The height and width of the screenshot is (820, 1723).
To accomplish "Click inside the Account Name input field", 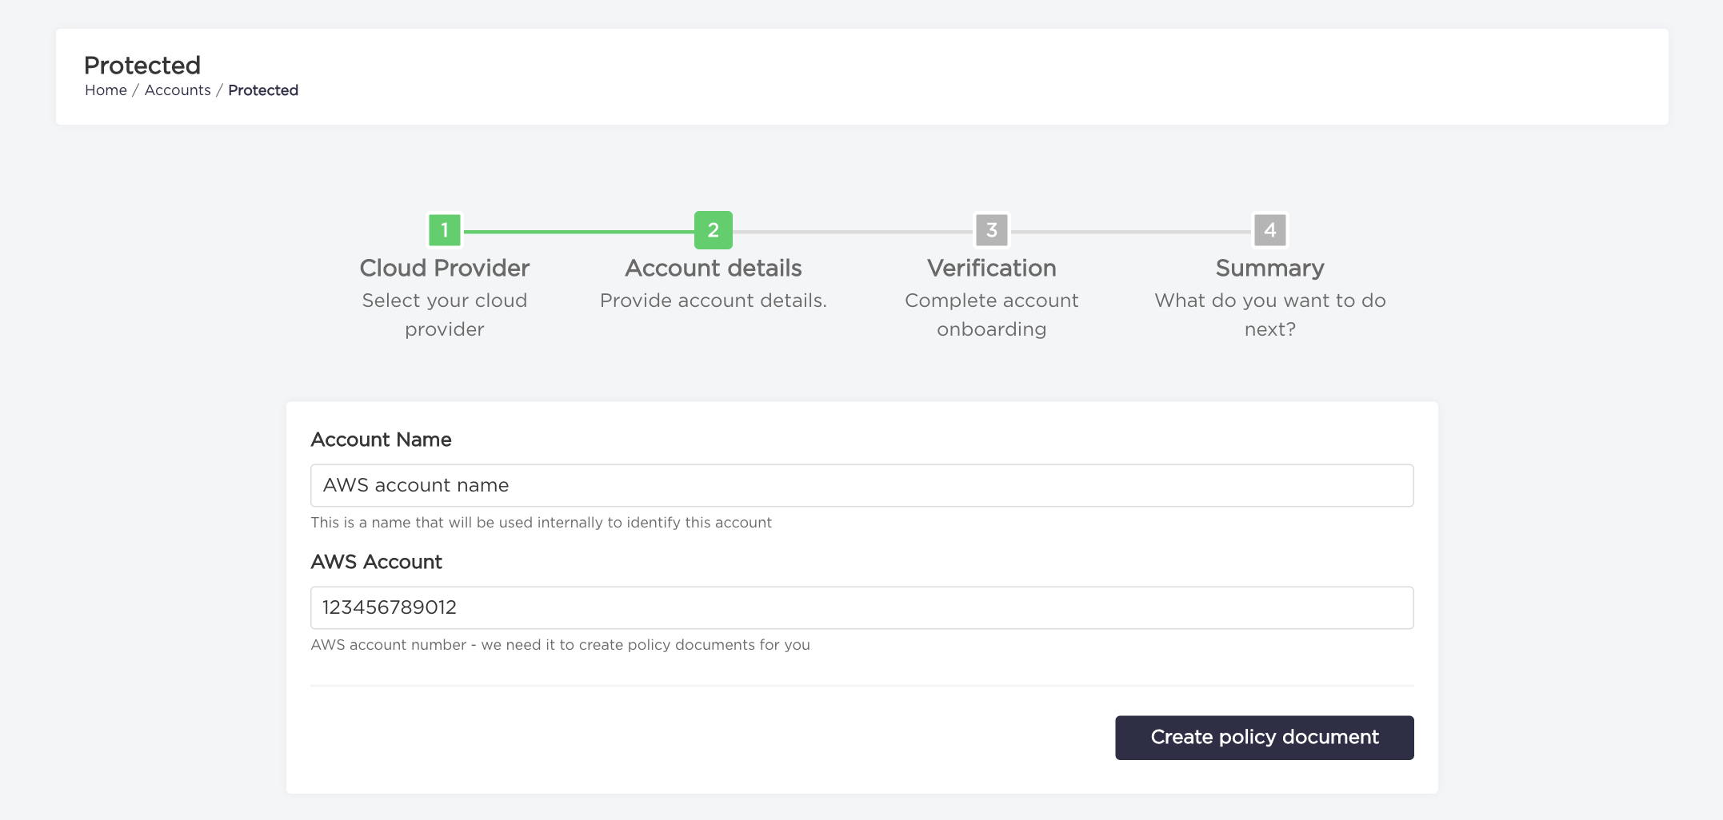I will pyautogui.click(x=861, y=485).
